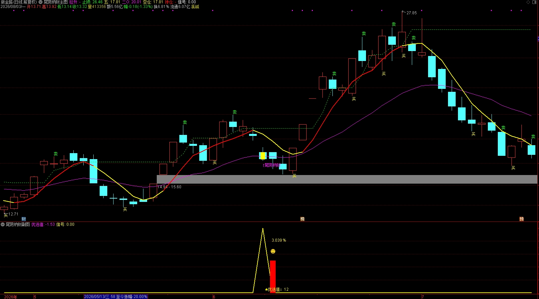Open the 新金路 period and adjustment selector
This screenshot has width=539, height=299.
[19, 2]
